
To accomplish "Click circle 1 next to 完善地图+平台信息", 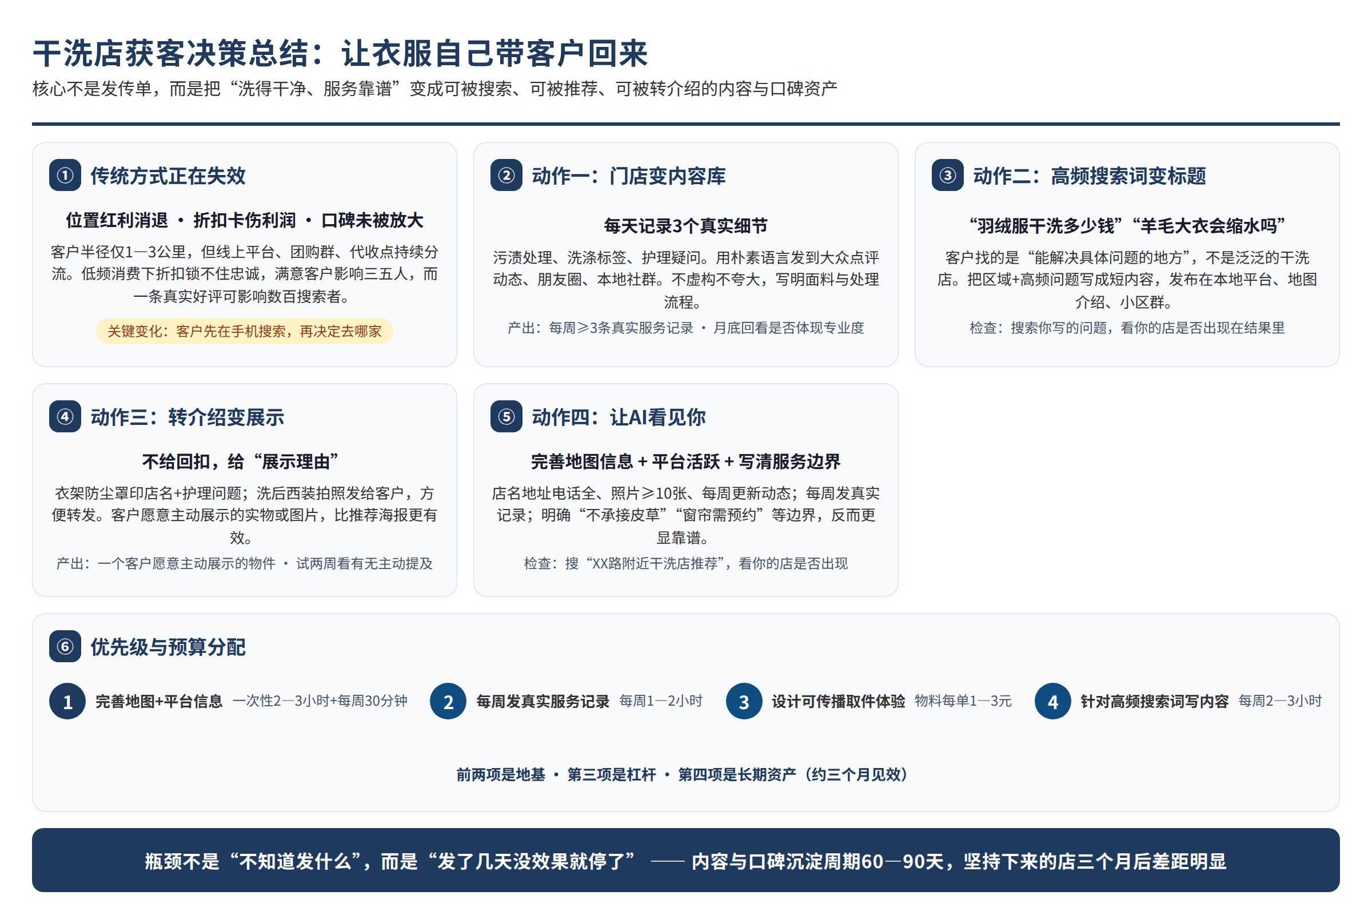I will point(67,702).
